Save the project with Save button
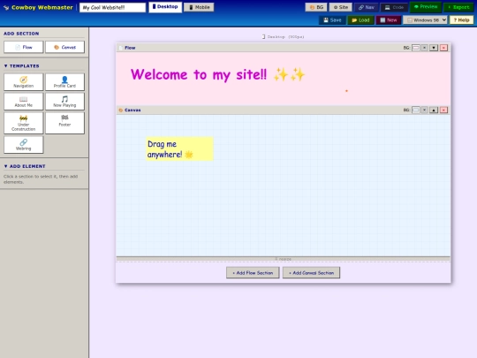The height and width of the screenshot is (358, 477). point(332,20)
